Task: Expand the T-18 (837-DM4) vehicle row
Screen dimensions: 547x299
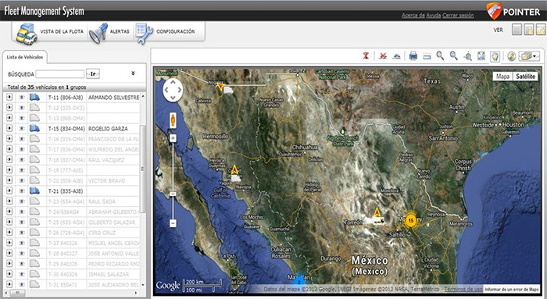Action: [x=9, y=159]
